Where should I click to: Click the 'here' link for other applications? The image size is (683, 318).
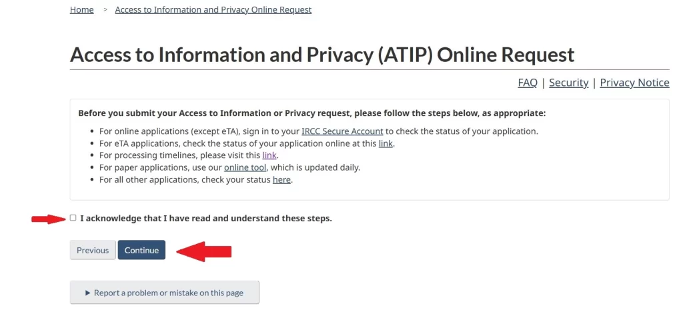[x=281, y=179]
